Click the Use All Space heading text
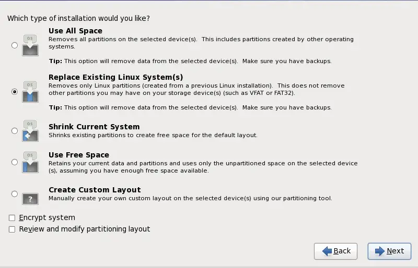This screenshot has width=418, height=268. coord(75,31)
